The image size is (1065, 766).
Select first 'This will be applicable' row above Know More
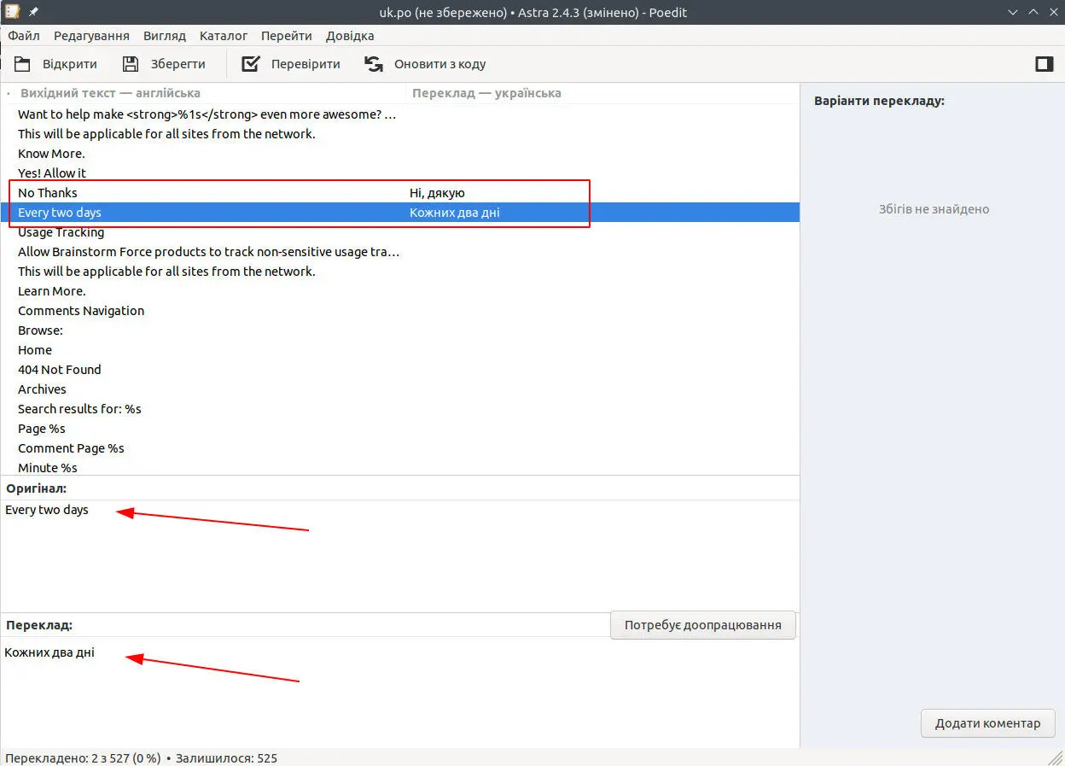coord(400,134)
